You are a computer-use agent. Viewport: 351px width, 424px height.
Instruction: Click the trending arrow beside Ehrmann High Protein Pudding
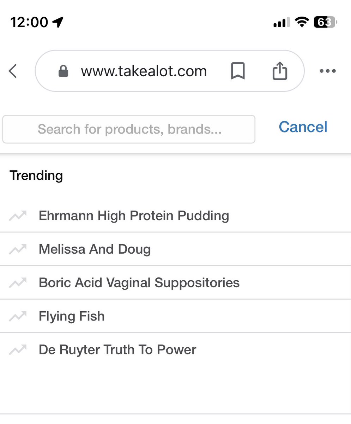click(18, 216)
